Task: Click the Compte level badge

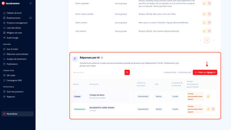Action: click(x=77, y=97)
